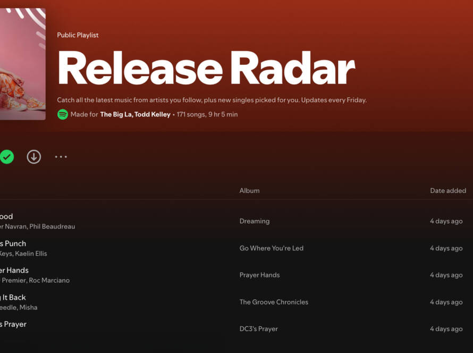Click the date added for the Prayer Hands row

(446, 275)
